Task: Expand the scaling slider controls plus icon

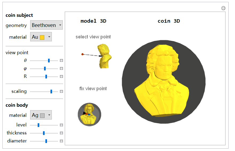Action: pos(61,92)
